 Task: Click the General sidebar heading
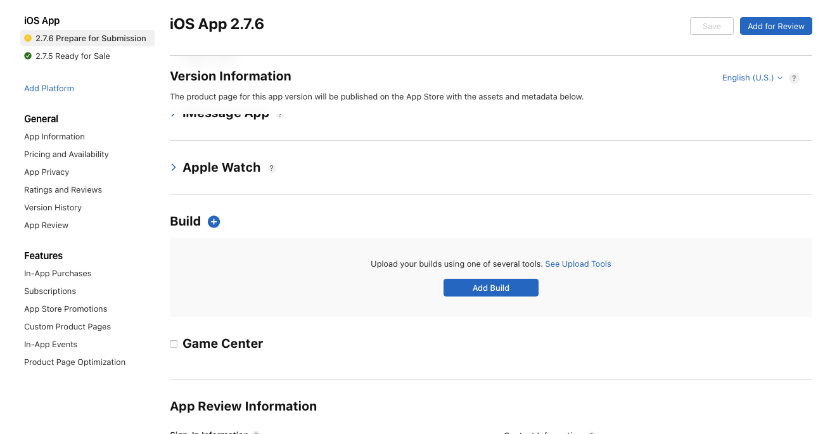point(41,119)
